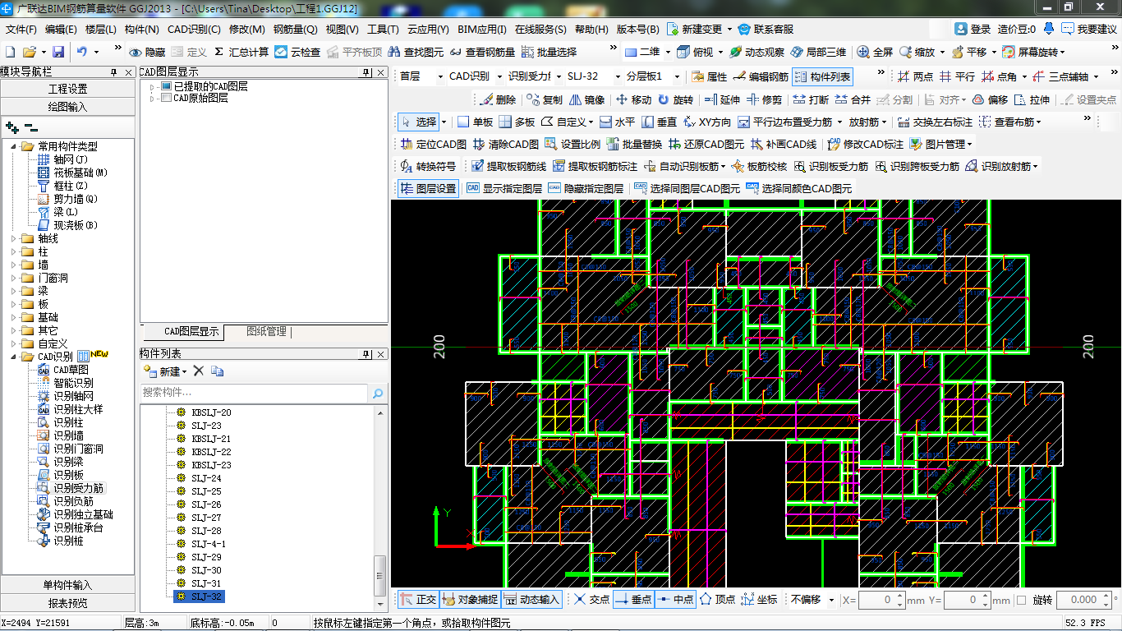1122x631 pixels.
Task: Expand the 基础 tree node
Action: coord(14,317)
